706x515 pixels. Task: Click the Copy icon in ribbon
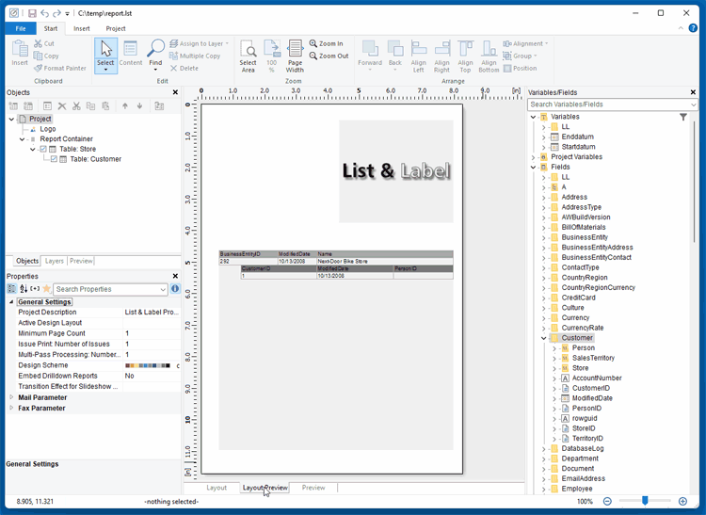39,56
